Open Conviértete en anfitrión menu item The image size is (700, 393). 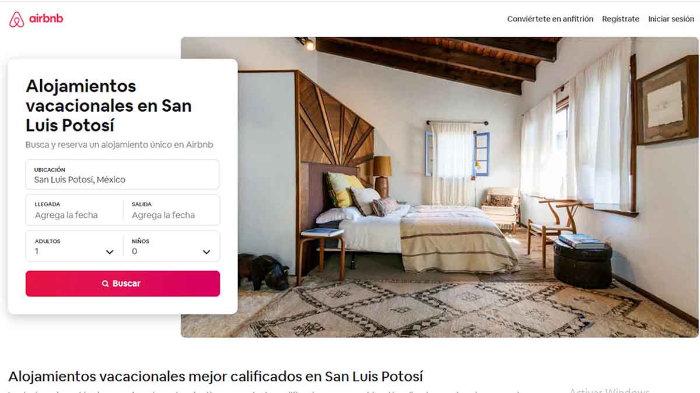550,19
